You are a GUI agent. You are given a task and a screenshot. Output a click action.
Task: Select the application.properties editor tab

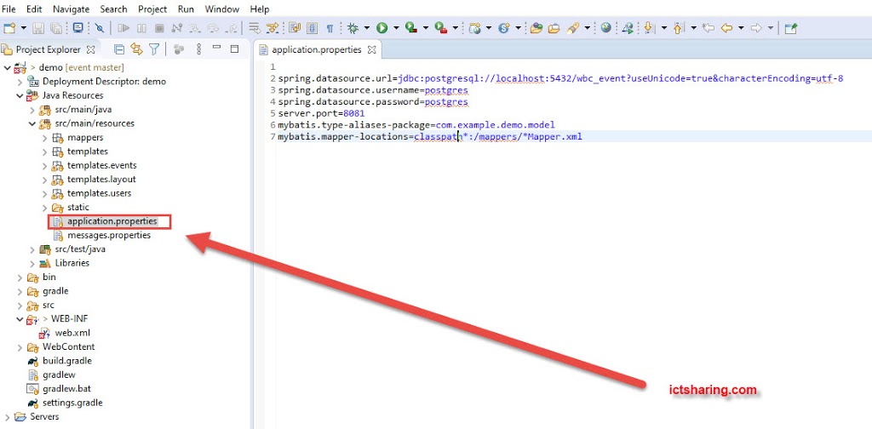[317, 49]
